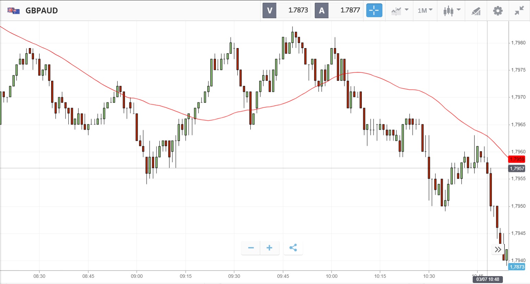
Task: Zoom out chart with minus button
Action: (x=251, y=248)
